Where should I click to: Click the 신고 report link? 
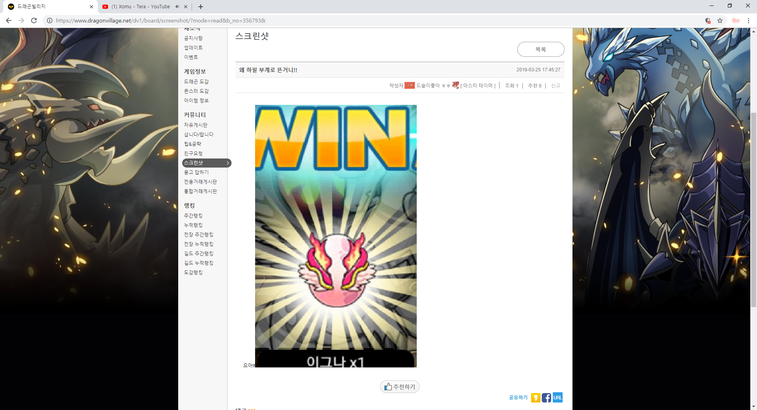coord(556,86)
